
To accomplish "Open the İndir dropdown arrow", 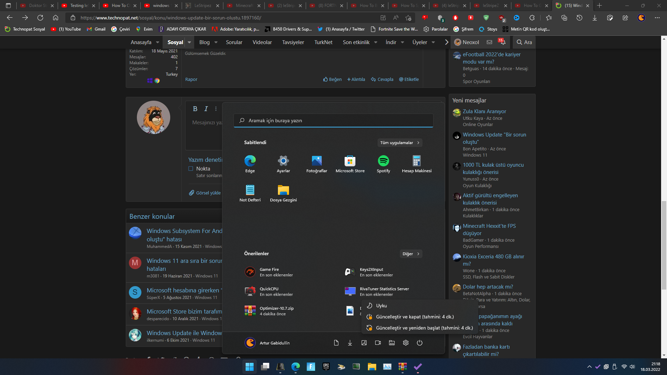I will point(402,42).
